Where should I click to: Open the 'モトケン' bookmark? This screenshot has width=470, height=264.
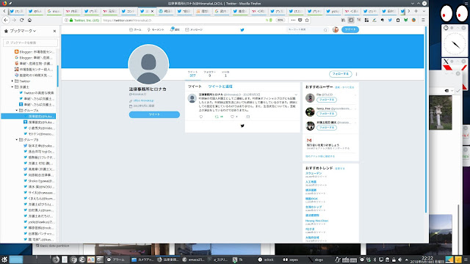pyautogui.click(x=39, y=134)
